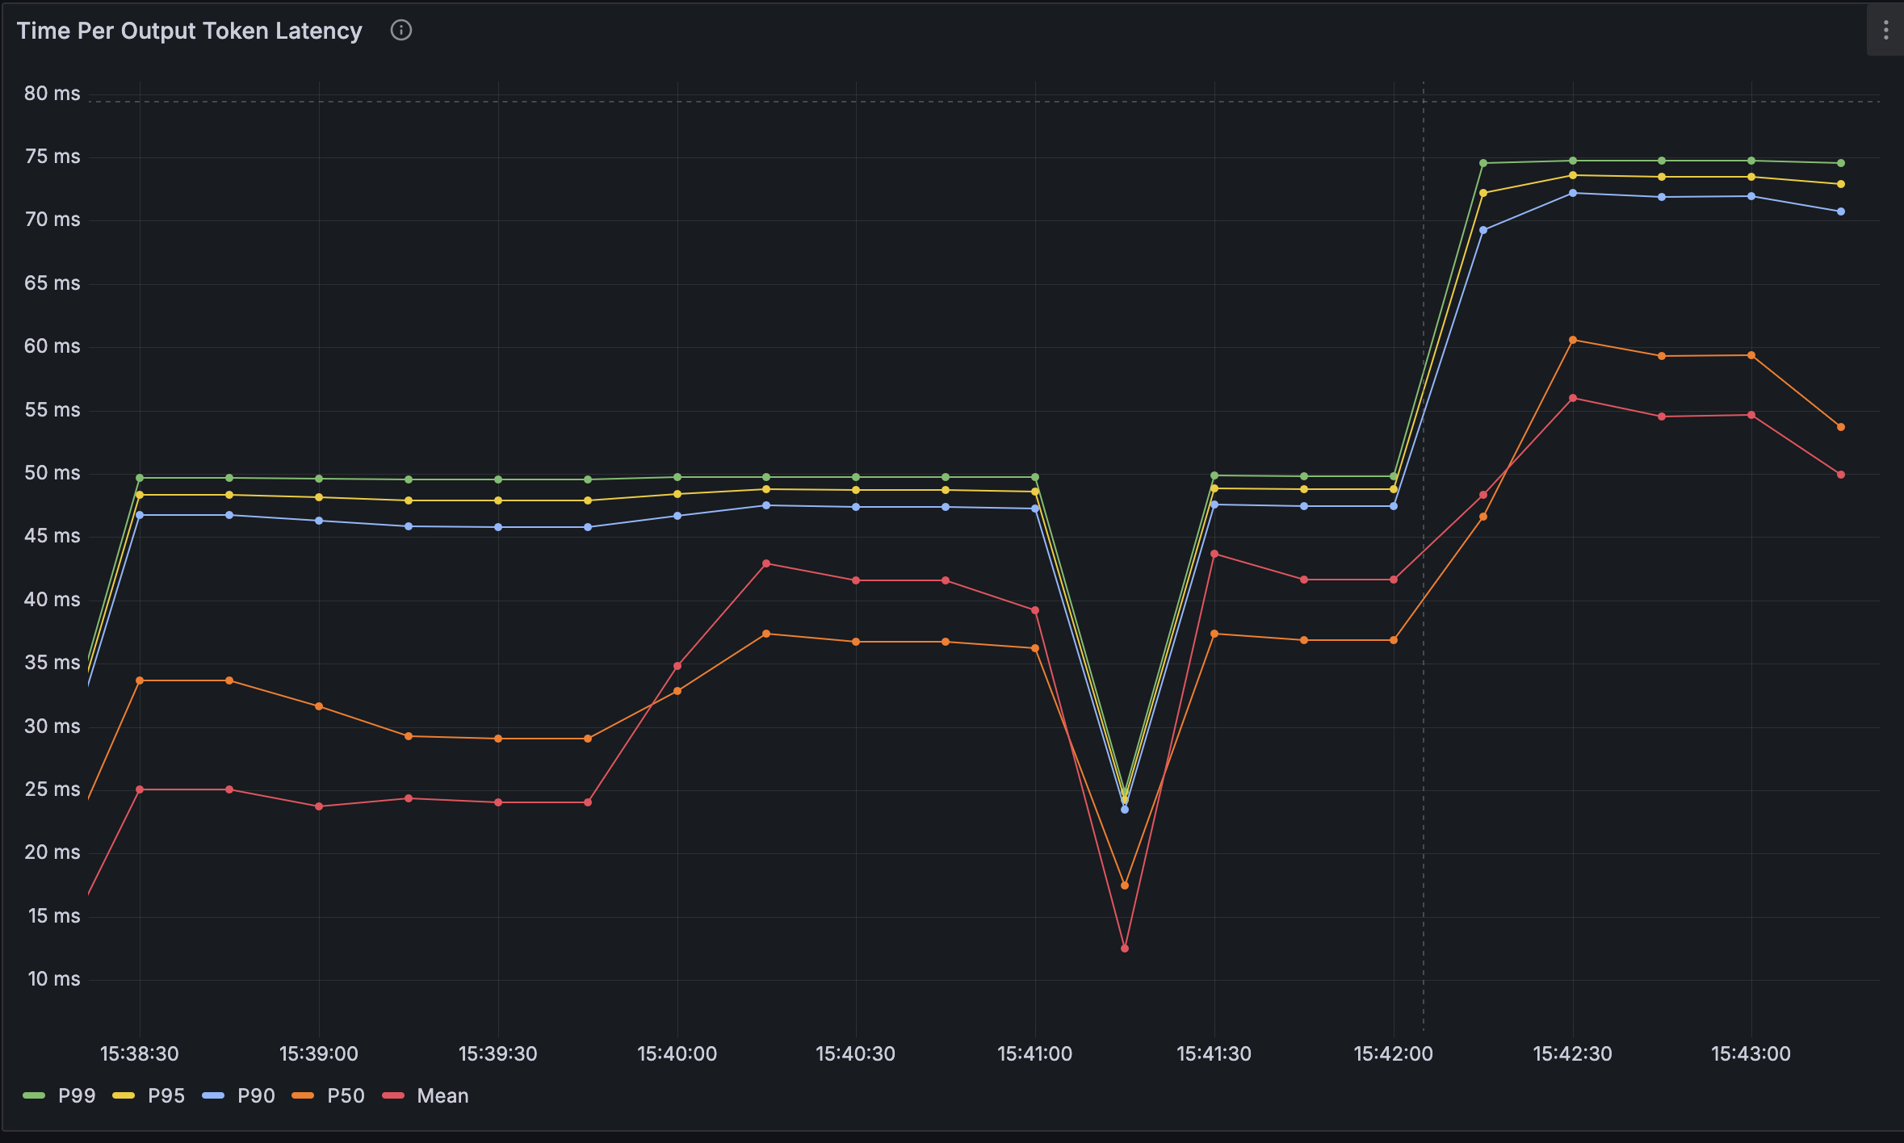The image size is (1904, 1143).
Task: Click the 15:40:00 time axis label
Action: click(x=677, y=1053)
